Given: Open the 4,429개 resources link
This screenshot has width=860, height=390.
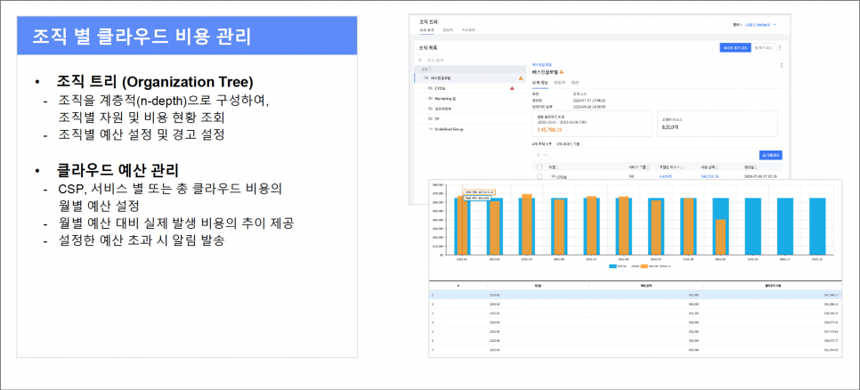Looking at the screenshot, I should (x=665, y=176).
